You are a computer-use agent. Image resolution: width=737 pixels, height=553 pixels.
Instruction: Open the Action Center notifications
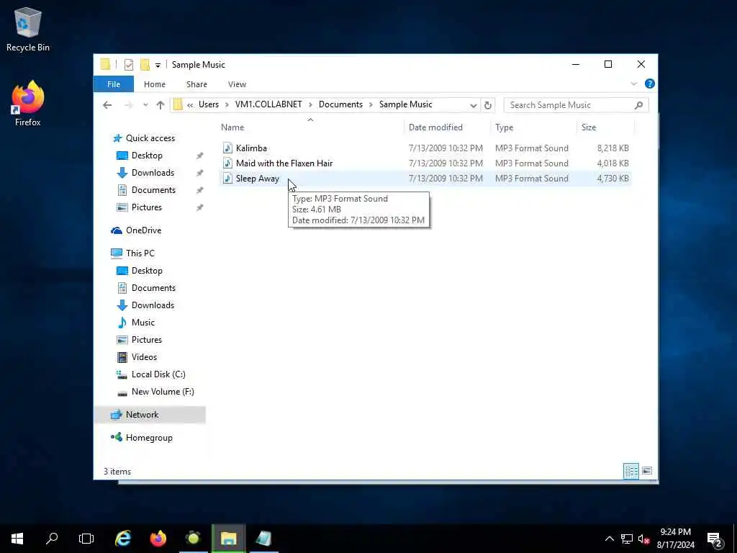pyautogui.click(x=715, y=539)
